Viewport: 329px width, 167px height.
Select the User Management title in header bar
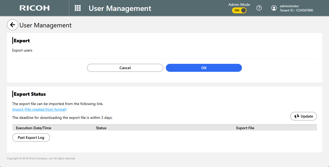[x=120, y=8]
